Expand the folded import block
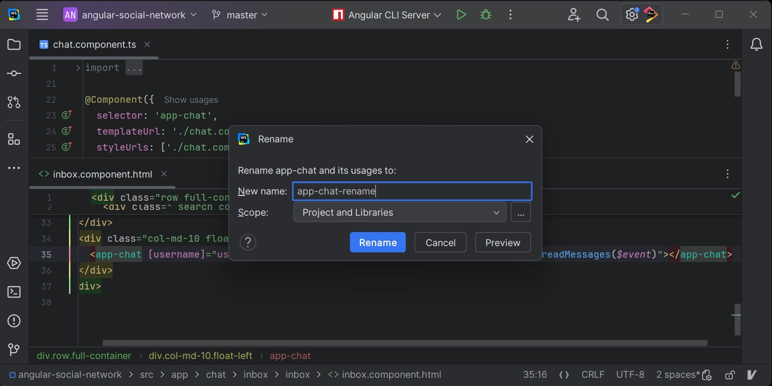 (78, 68)
